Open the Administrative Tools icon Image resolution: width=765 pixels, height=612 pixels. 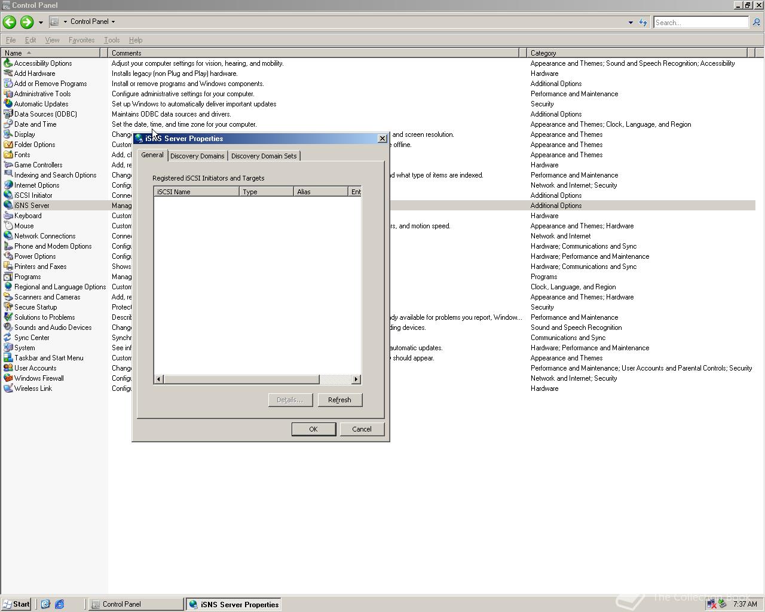[8, 94]
